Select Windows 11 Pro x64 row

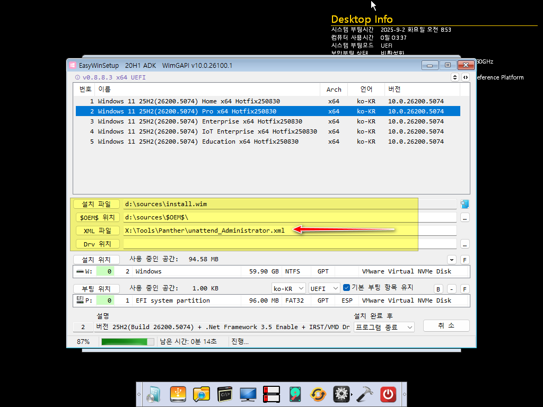coord(268,111)
